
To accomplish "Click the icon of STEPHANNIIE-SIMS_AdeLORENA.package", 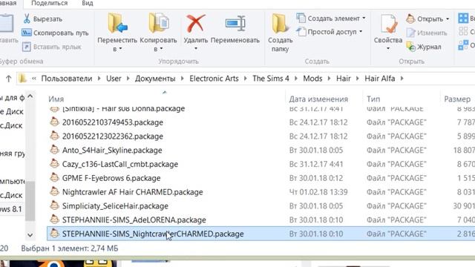I will pos(54,220).
